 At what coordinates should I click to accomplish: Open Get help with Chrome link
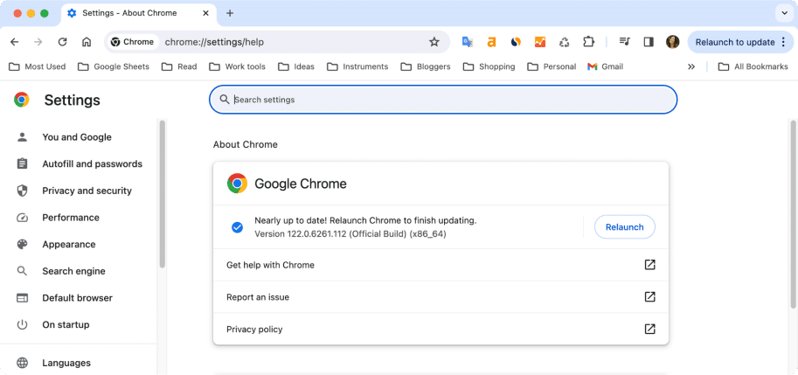[x=441, y=265]
